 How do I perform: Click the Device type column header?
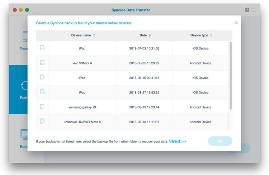(x=199, y=35)
